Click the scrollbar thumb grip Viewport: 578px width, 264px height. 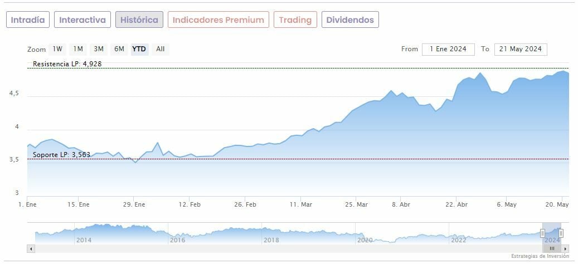552,248
